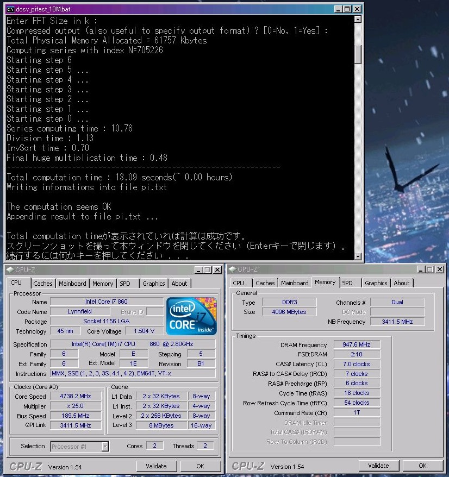Click the CAS# Latency value 7.0 clocks
449x477 pixels.
coord(357,364)
